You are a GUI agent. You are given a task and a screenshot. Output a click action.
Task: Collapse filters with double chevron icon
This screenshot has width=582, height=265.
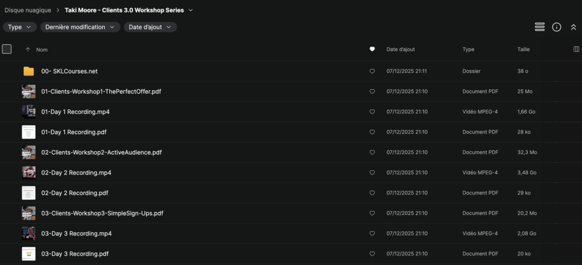tap(573, 27)
